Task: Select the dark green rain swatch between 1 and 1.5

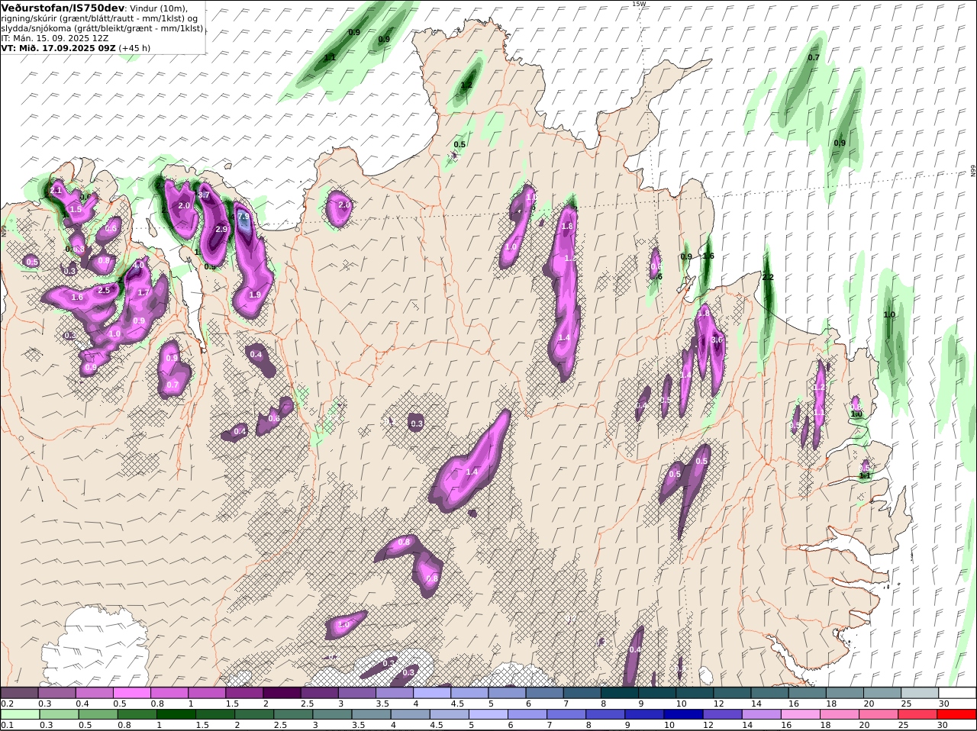Action: [x=176, y=714]
